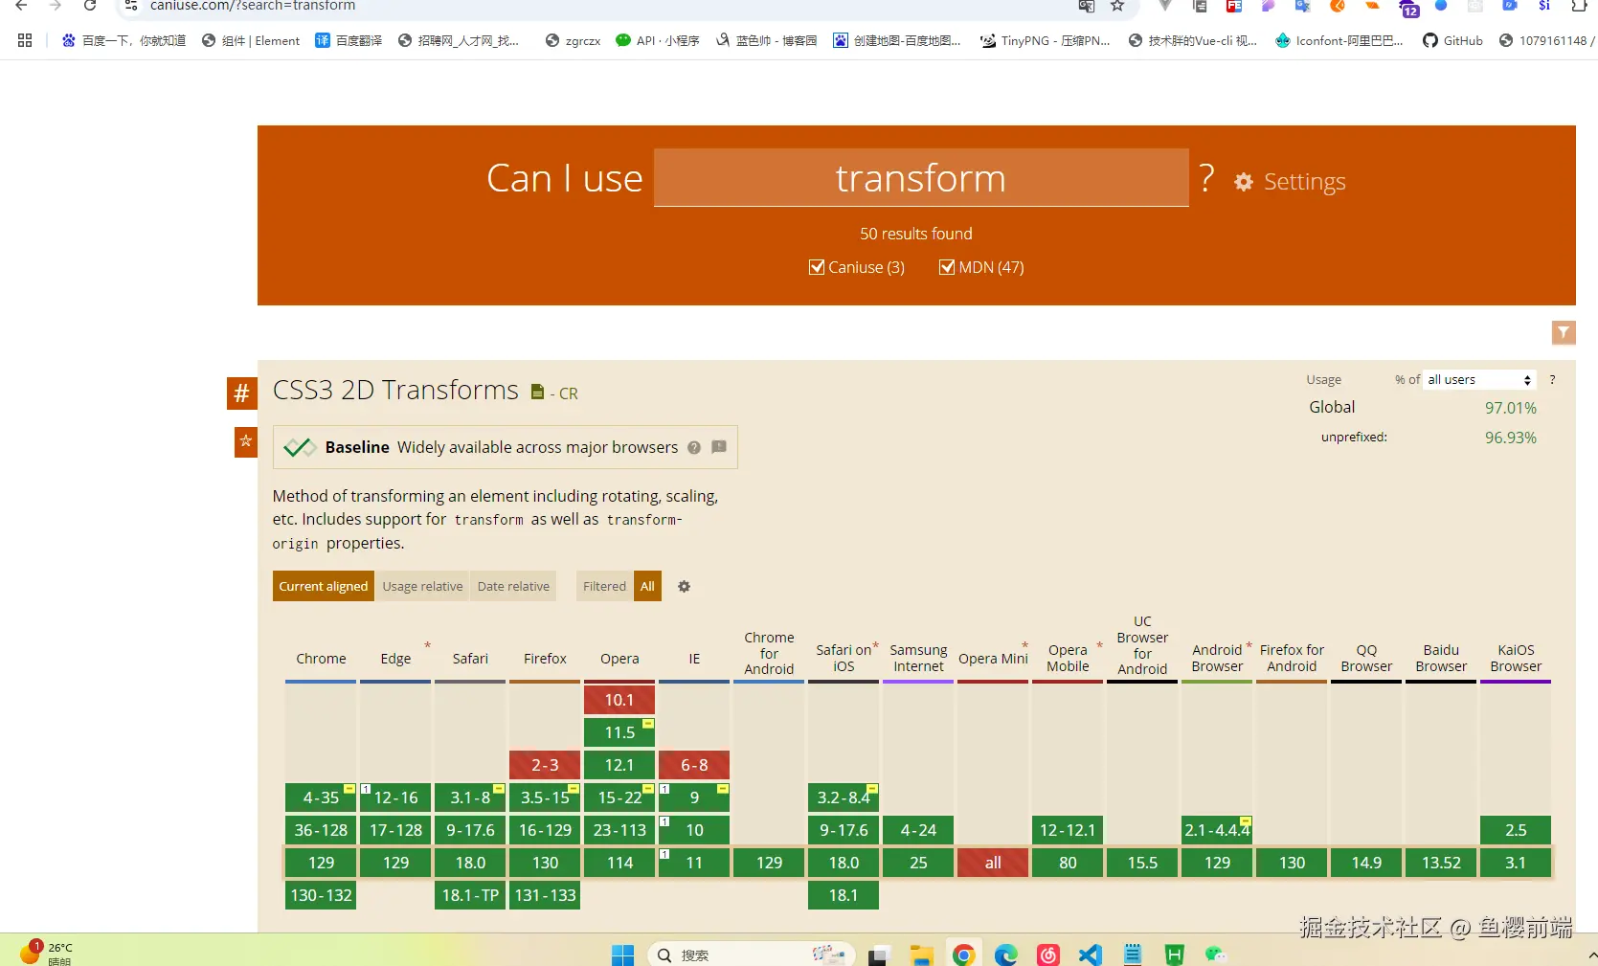Select the Current aligned tab

(x=324, y=587)
